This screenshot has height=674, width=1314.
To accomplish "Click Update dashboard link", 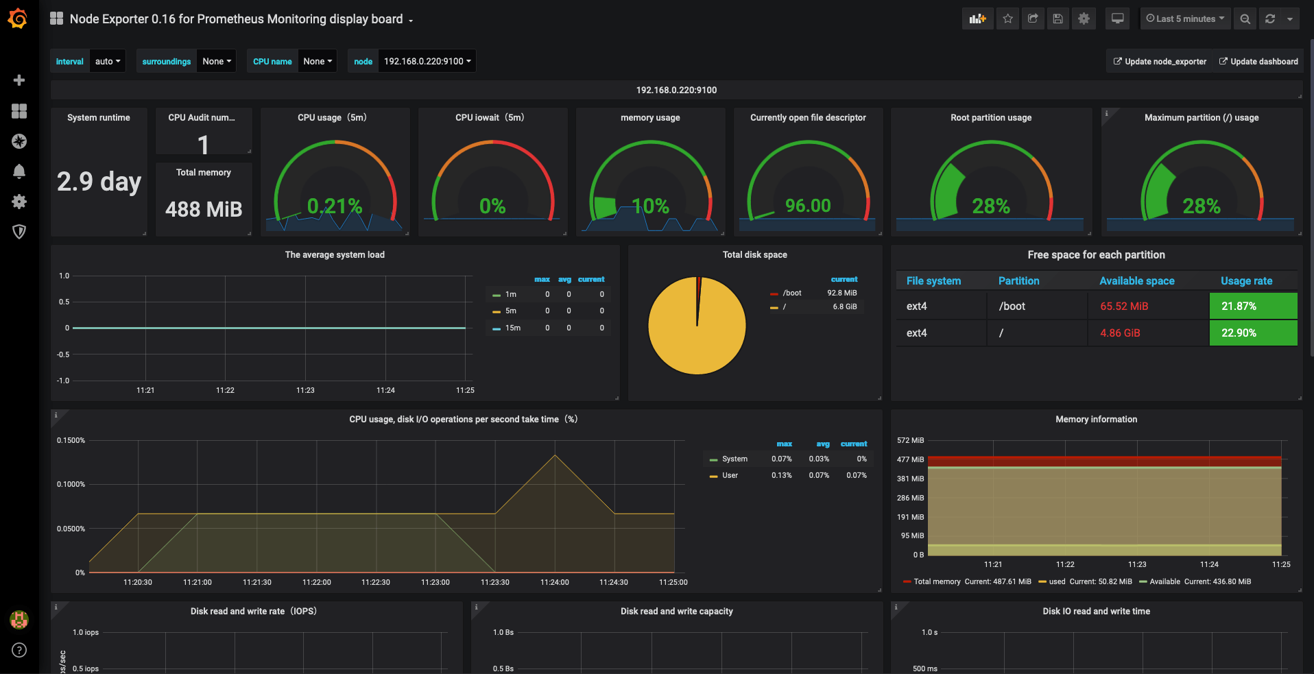I will pyautogui.click(x=1258, y=61).
